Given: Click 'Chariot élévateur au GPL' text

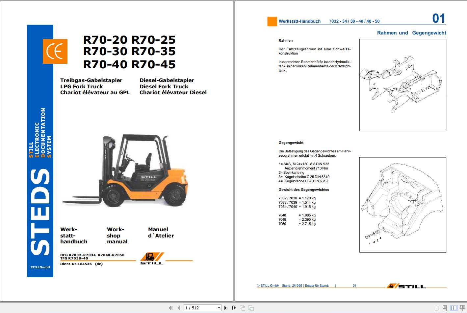Looking at the screenshot, I should click(95, 93).
